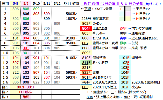Click the 5803レ confirmation cell
The height and width of the screenshot is (100, 163).
pos(71,14)
